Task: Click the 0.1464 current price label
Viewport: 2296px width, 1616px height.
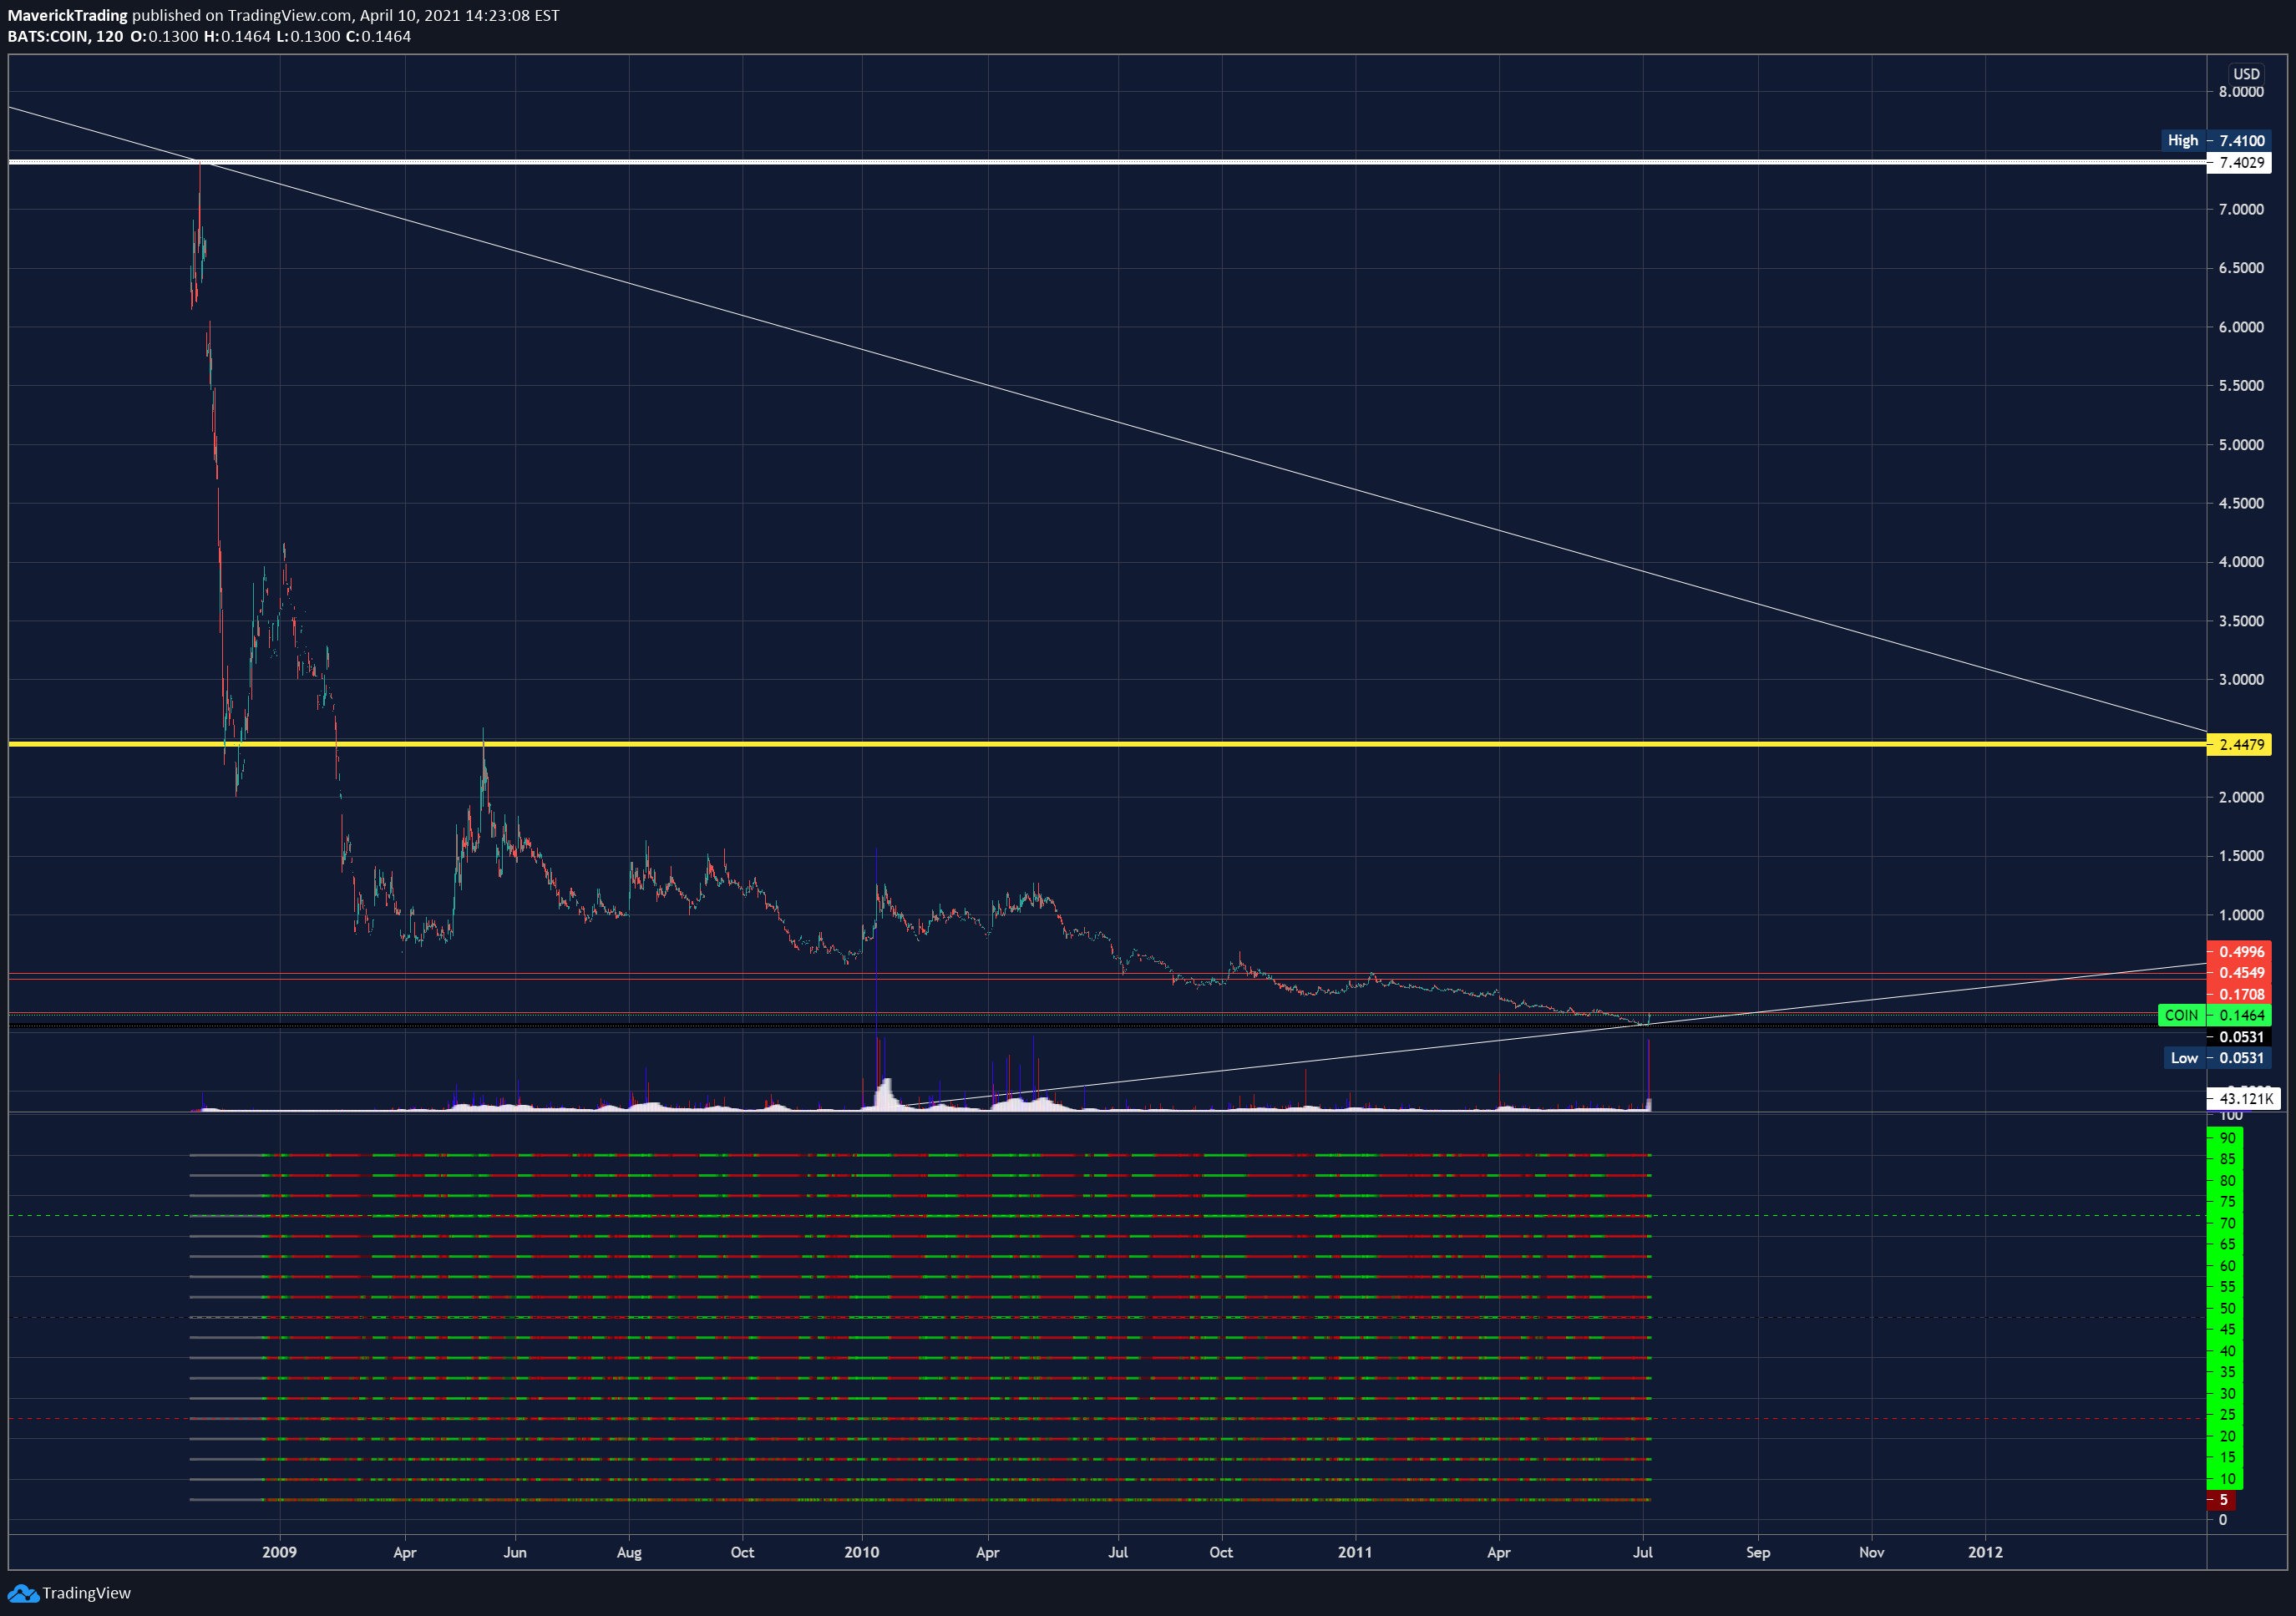Action: coord(2241,1015)
